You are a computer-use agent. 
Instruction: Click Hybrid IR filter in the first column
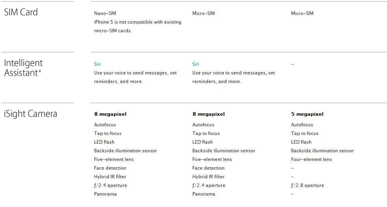pyautogui.click(x=110, y=177)
